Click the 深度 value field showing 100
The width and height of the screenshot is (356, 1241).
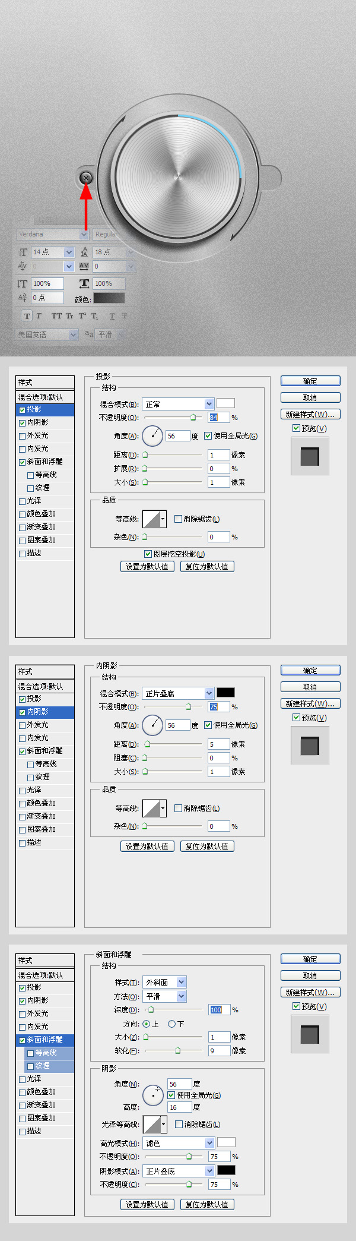click(220, 1010)
